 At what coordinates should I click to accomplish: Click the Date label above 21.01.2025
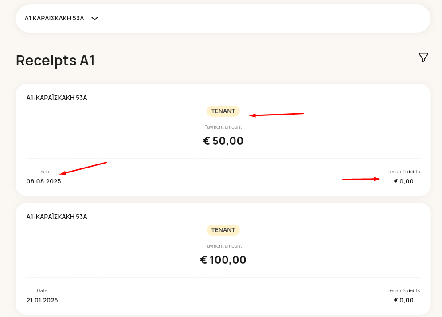[42, 290]
